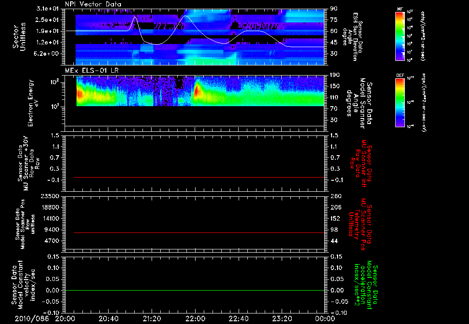Click the 23:20 time axis label
The image size is (469, 324).
282,319
